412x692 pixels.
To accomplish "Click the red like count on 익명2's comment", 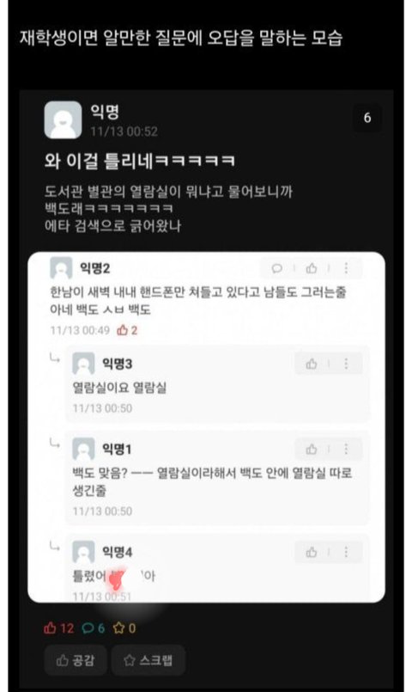I will click(x=127, y=330).
